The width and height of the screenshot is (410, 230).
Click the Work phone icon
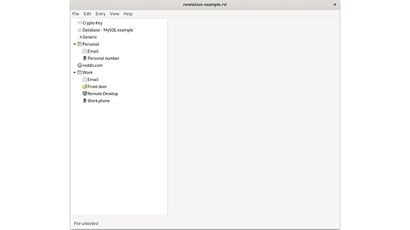(85, 101)
